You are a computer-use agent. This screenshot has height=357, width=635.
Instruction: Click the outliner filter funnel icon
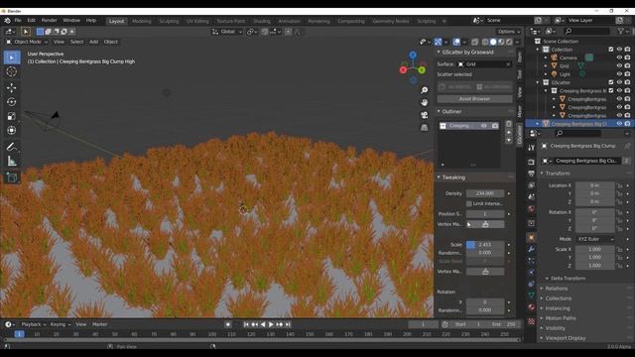coord(620,31)
